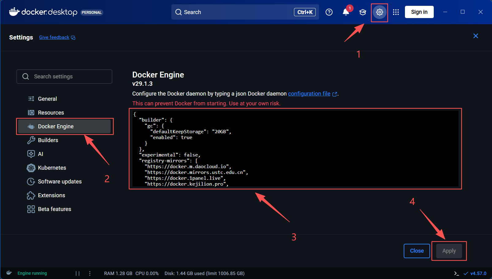Viewport: 492px width, 279px height.
Task: Click inside the daemon JSON editor
Action: click(296, 149)
